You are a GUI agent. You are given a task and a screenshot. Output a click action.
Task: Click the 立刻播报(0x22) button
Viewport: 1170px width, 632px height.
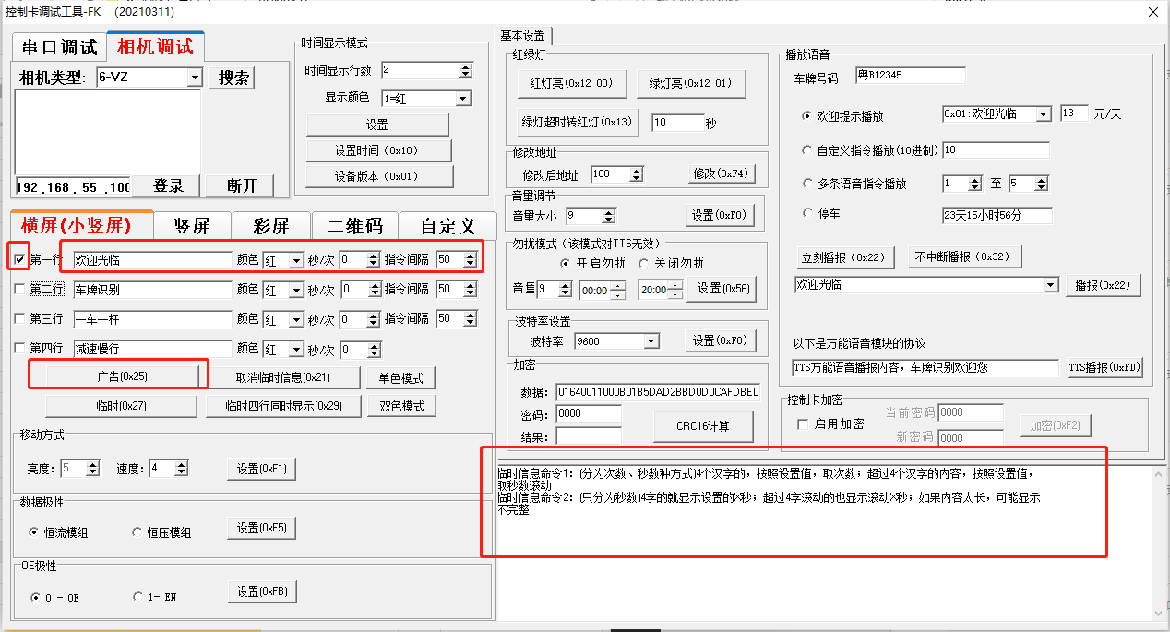pyautogui.click(x=846, y=256)
